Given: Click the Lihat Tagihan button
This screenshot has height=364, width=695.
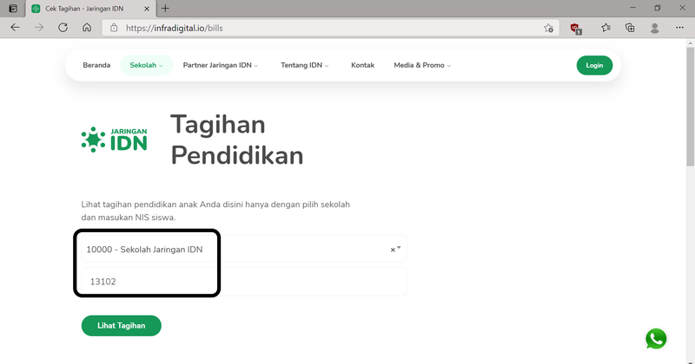Looking at the screenshot, I should pos(121,326).
